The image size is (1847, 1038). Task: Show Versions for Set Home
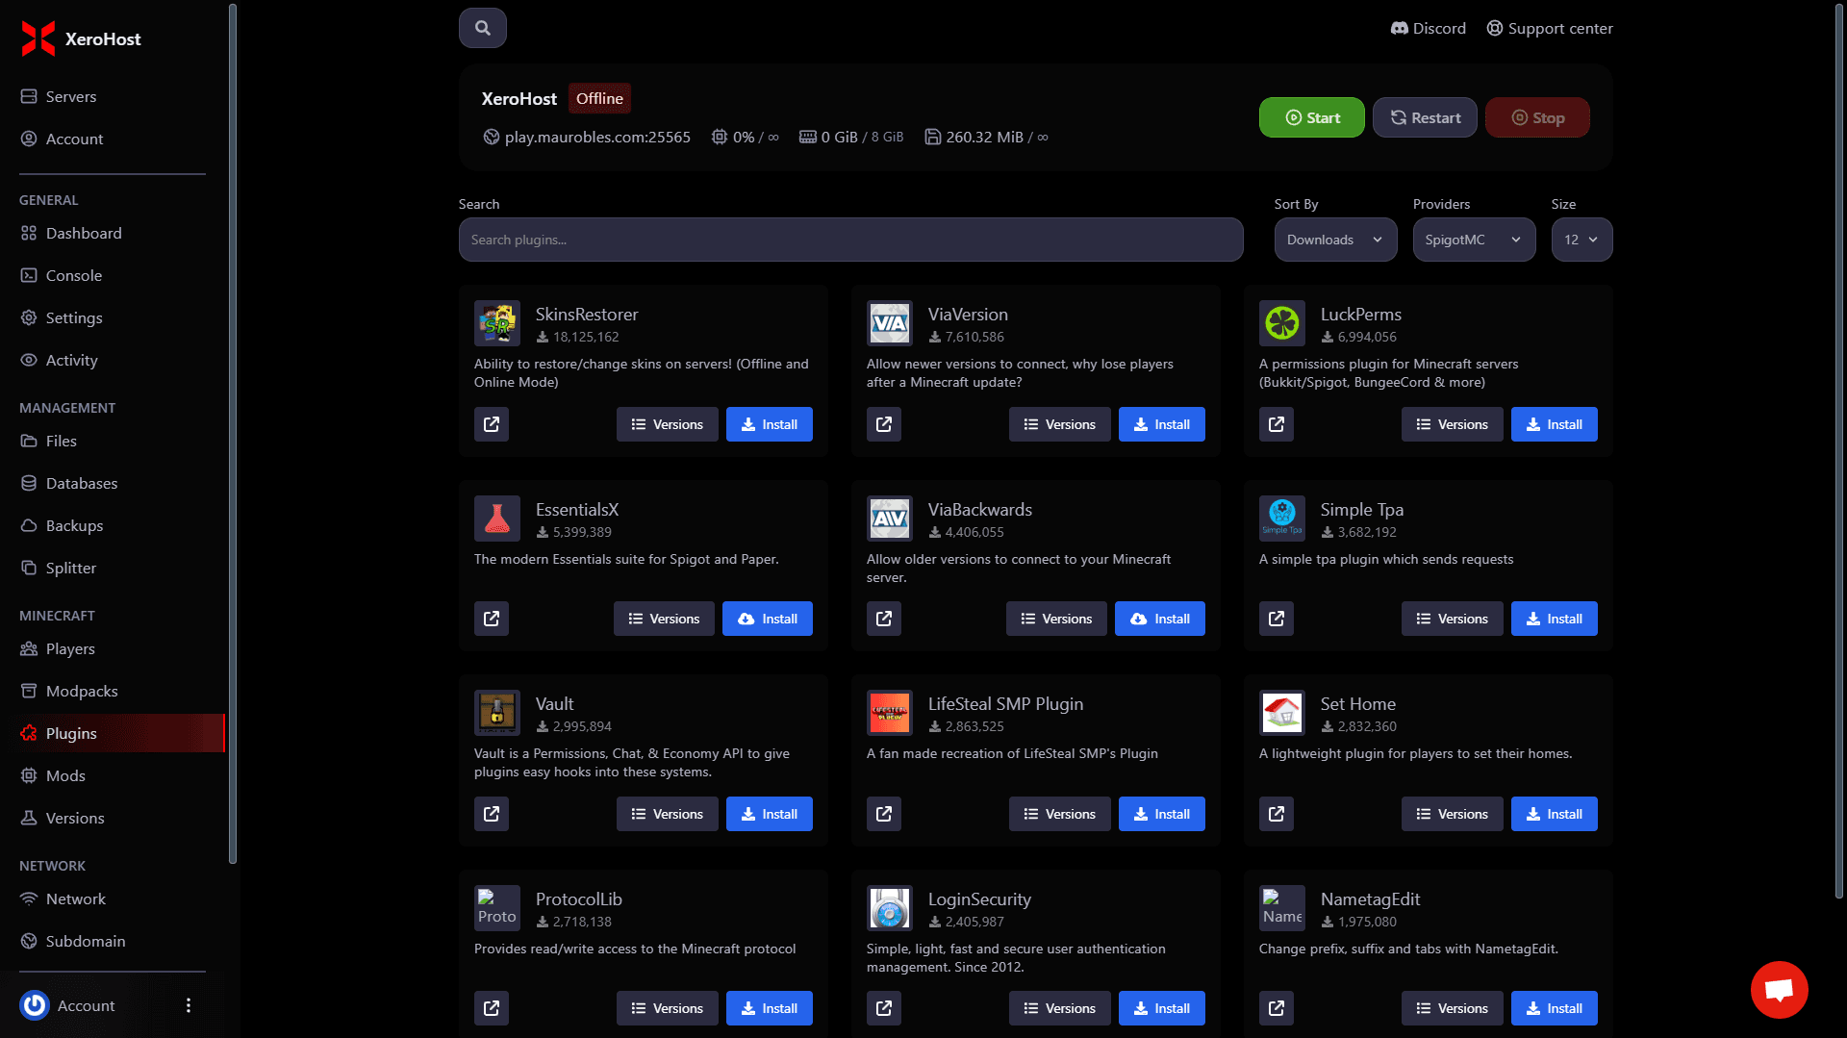click(x=1452, y=814)
